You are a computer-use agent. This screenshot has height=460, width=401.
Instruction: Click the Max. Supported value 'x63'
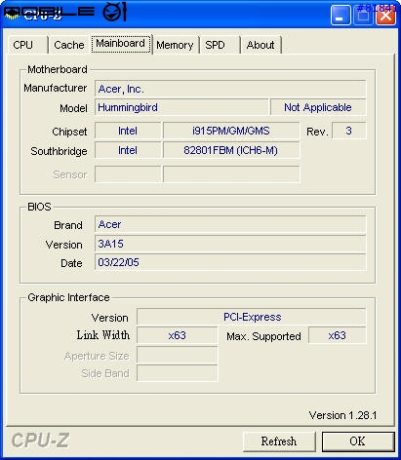(x=338, y=335)
